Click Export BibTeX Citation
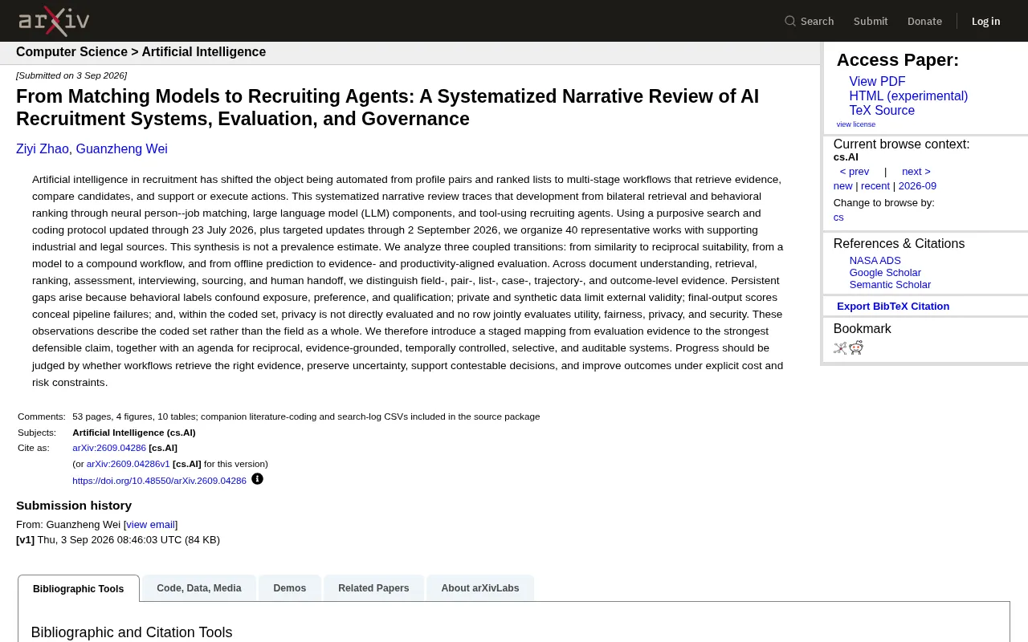 pyautogui.click(x=893, y=307)
